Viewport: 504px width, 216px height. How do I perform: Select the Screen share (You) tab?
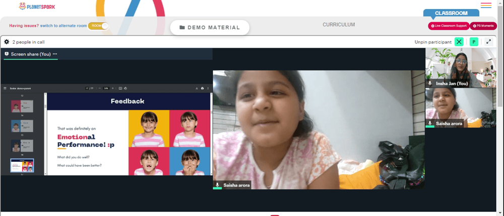[31, 54]
